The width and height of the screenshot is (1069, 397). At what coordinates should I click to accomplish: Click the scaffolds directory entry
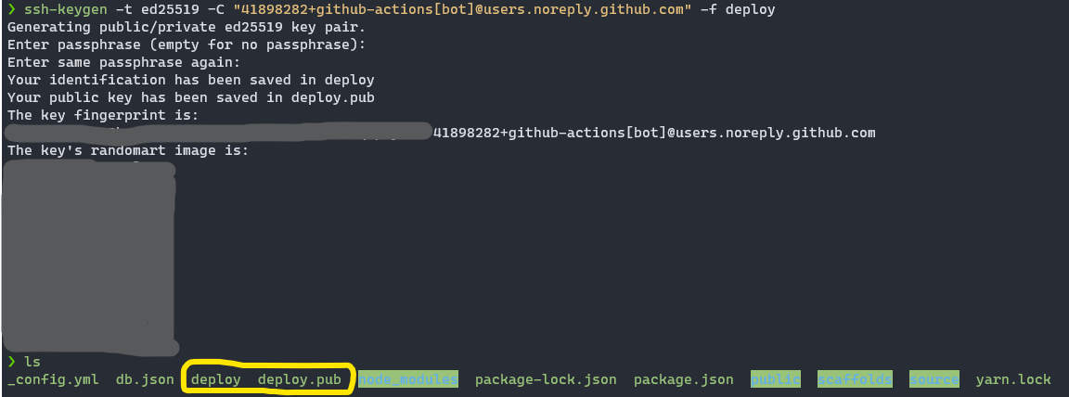point(855,379)
